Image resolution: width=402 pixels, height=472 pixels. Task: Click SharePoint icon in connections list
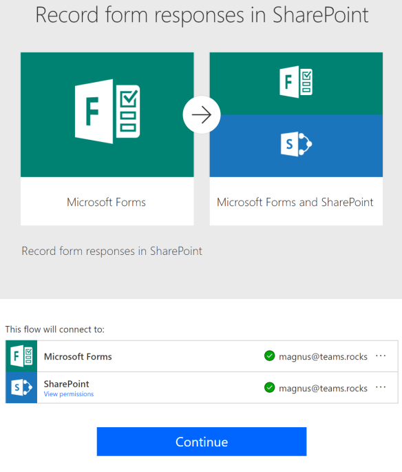pos(21,387)
